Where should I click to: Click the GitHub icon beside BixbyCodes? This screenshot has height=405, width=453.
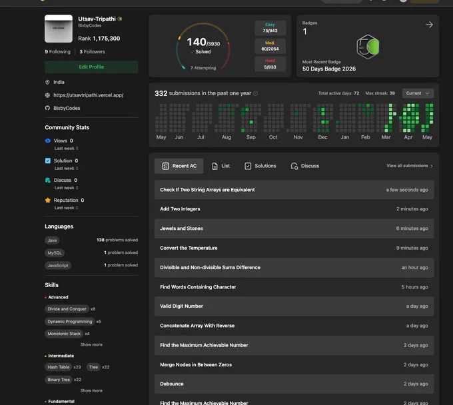[x=47, y=108]
